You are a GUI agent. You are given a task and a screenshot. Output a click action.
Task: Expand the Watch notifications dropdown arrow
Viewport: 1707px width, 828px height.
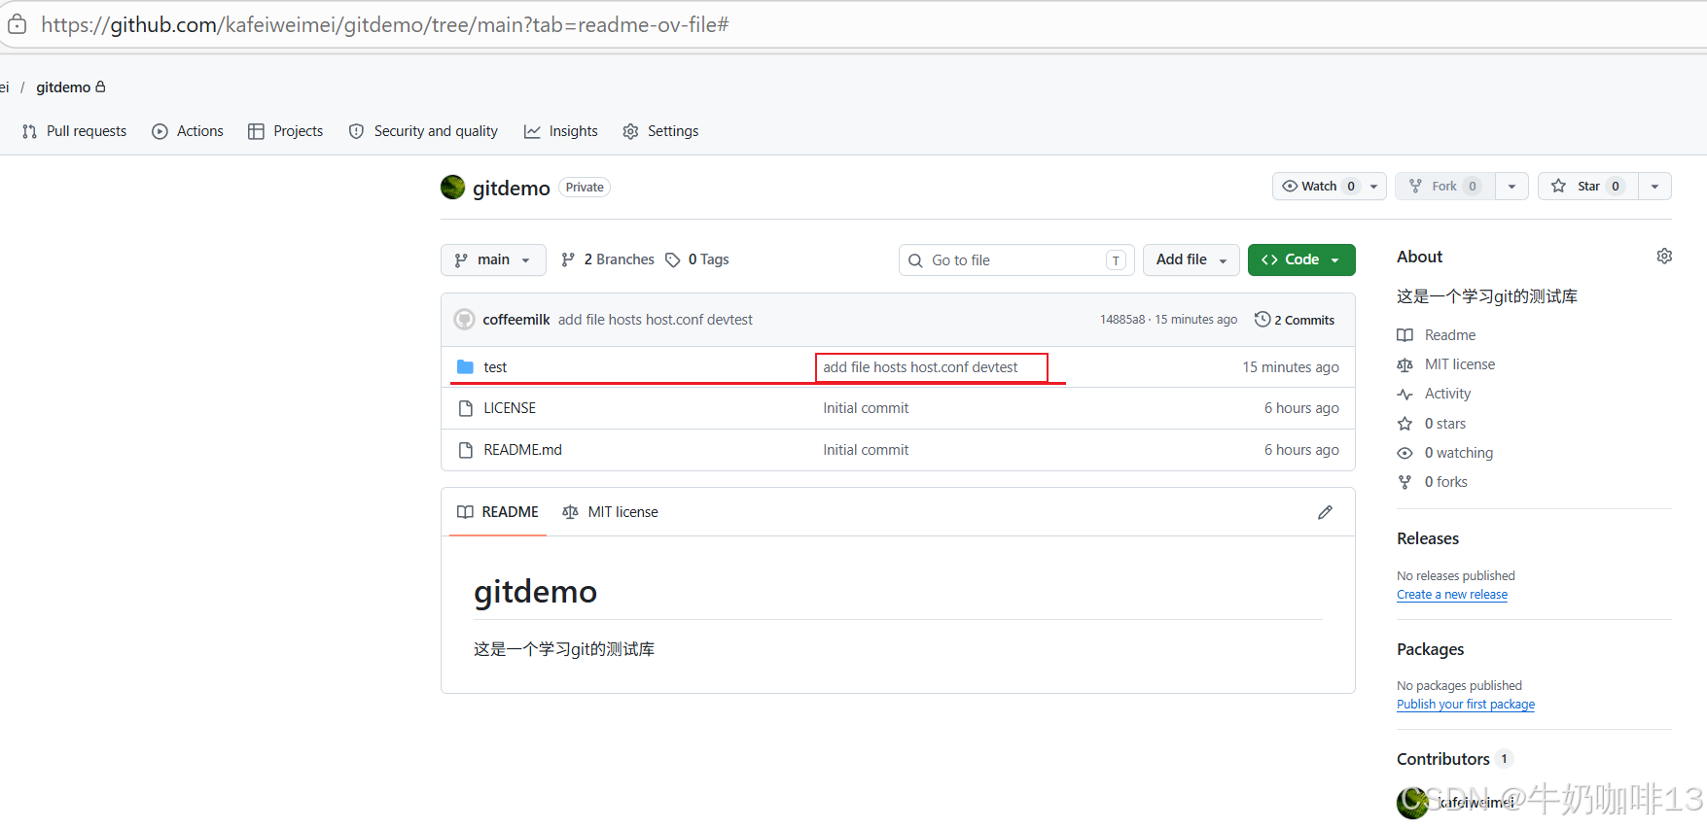(1374, 187)
